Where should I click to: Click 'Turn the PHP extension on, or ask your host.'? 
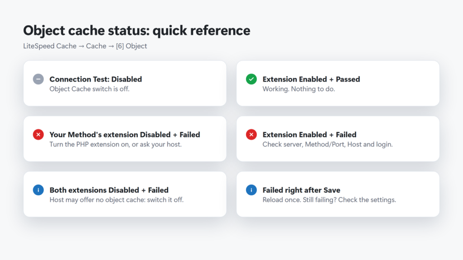coord(115,144)
